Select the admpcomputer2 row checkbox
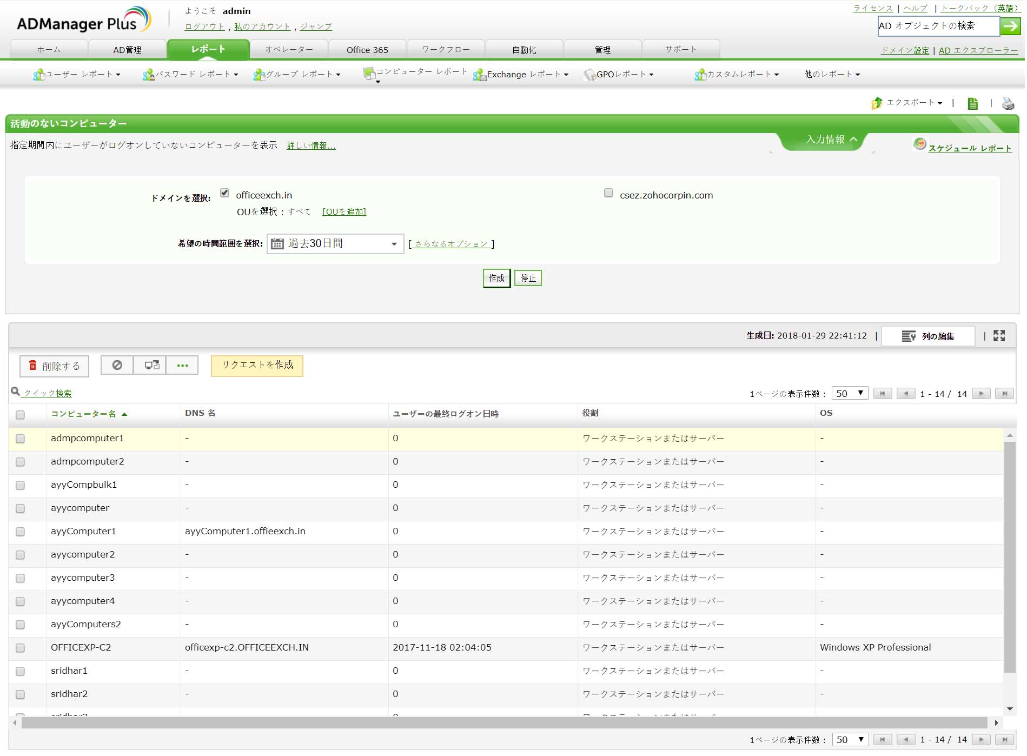This screenshot has width=1027, height=756. pyautogui.click(x=21, y=463)
